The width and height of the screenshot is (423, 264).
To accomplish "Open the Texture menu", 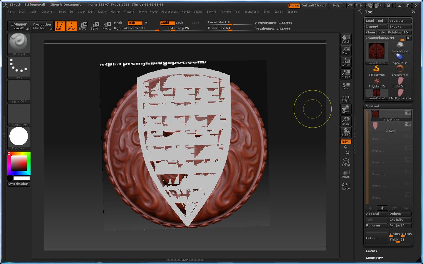I will click(225, 12).
